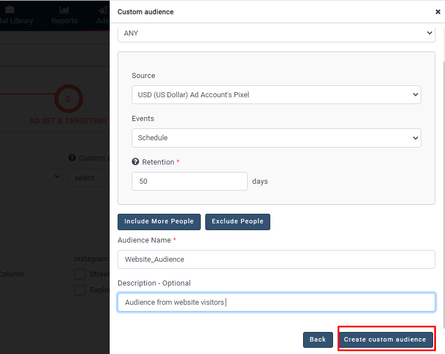Focus the Audience Name text field

276,260
